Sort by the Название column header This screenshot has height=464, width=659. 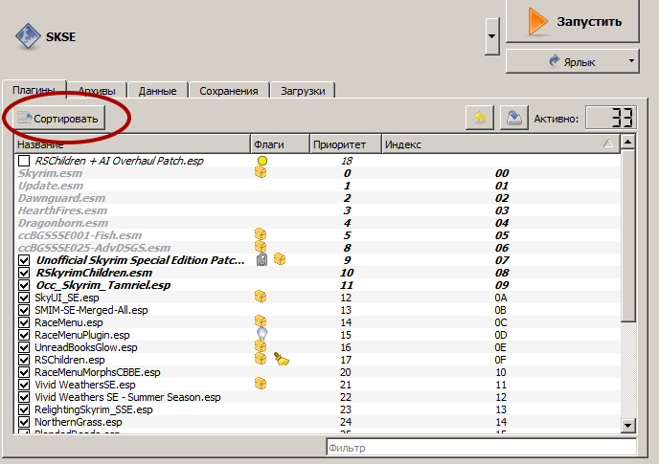click(132, 144)
